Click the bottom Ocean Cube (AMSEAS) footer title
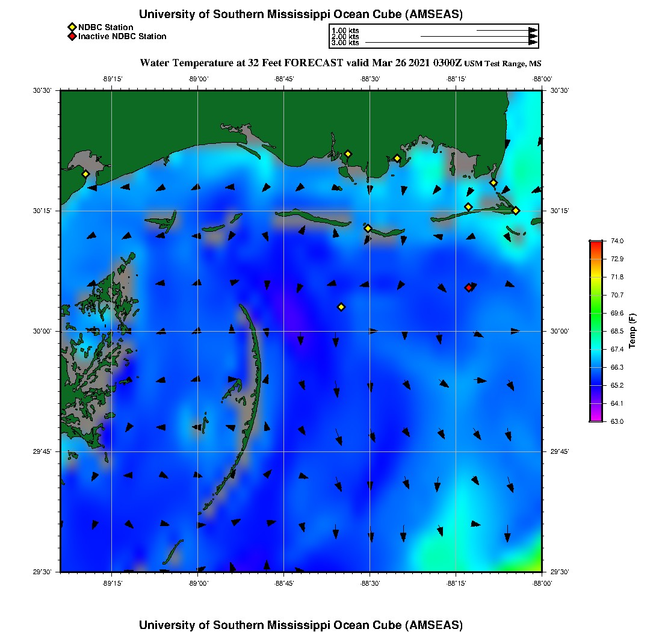The image size is (662, 632). [x=301, y=625]
